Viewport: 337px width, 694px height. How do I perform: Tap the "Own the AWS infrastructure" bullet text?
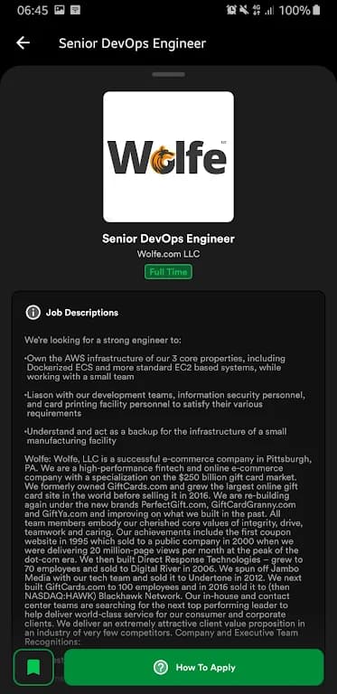click(155, 368)
